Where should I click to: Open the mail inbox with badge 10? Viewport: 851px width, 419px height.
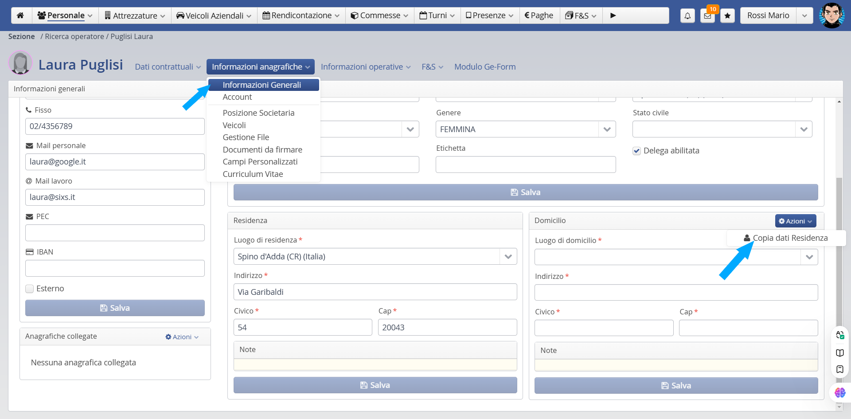pos(707,16)
